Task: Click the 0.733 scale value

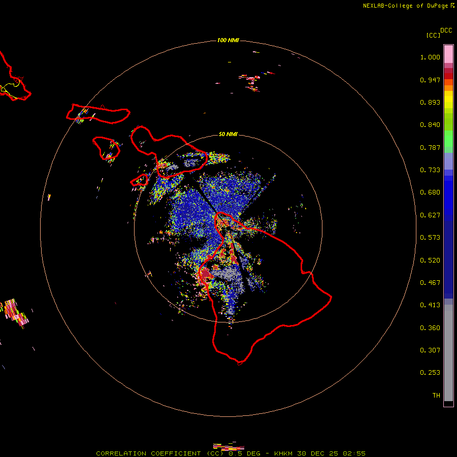Action: (x=430, y=170)
